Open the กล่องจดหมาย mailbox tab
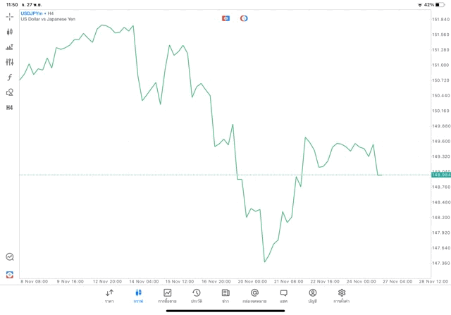 [x=254, y=295]
